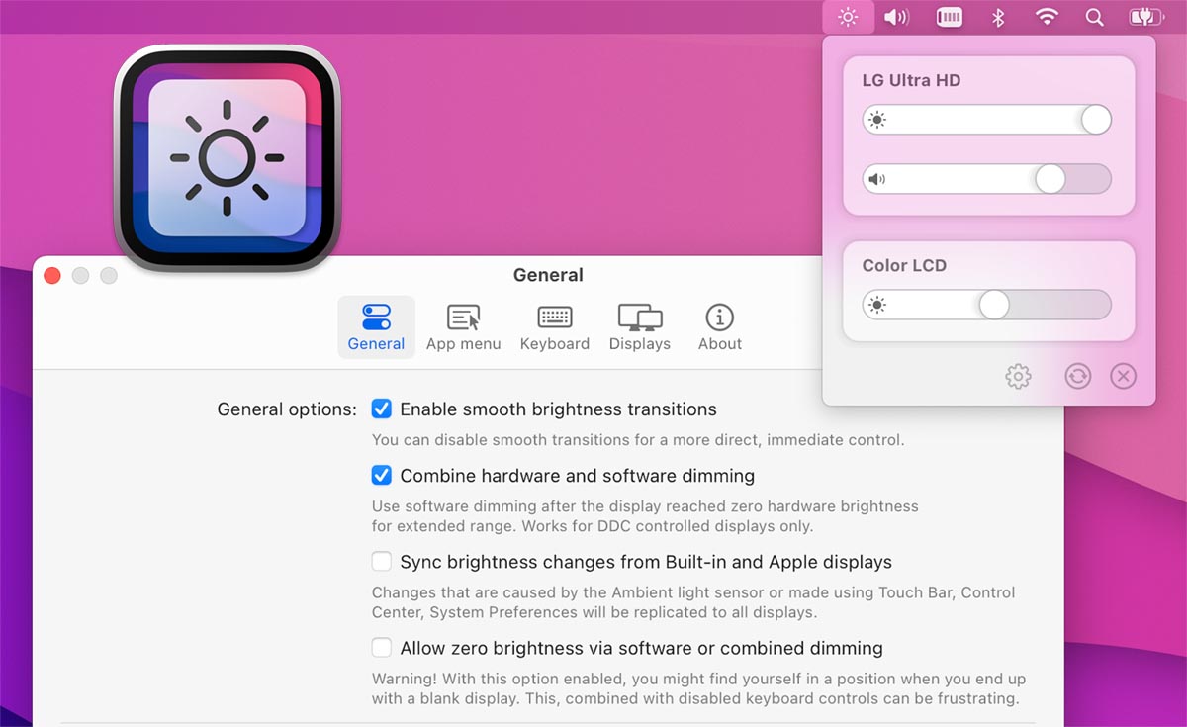
Task: Open preferences via gear icon in popup
Action: 1018,376
